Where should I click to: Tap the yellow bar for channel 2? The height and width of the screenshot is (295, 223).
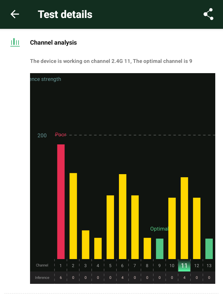73,216
